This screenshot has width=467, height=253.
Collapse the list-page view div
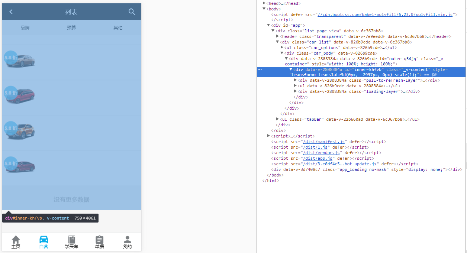tap(273, 31)
